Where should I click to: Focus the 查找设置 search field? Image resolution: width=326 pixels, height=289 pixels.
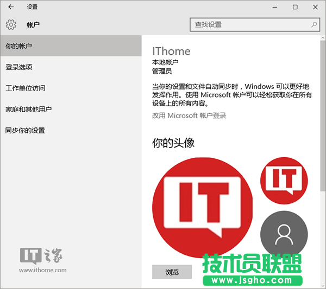pyautogui.click(x=255, y=24)
